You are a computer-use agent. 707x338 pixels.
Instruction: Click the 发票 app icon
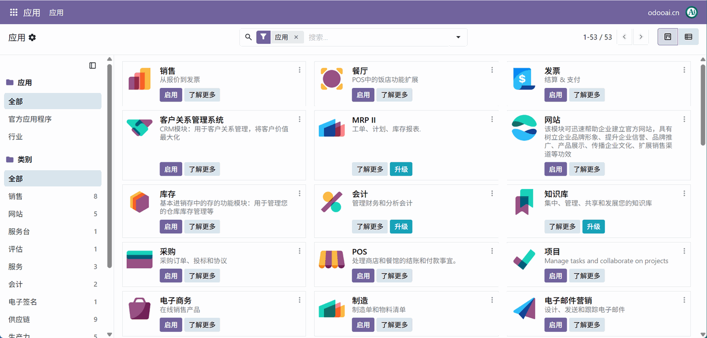(x=524, y=79)
